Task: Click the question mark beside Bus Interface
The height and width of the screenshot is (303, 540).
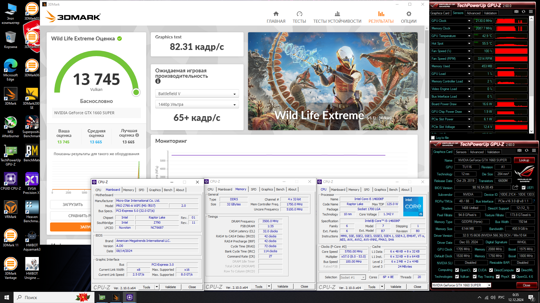Action: [534, 201]
